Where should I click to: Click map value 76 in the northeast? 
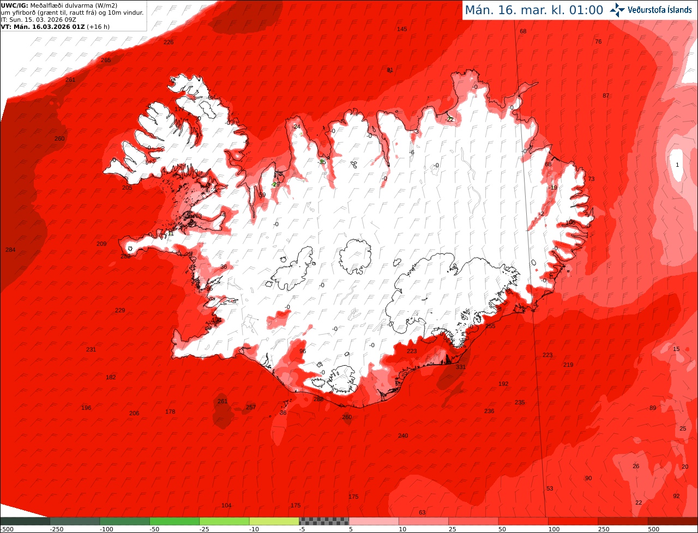(x=598, y=41)
